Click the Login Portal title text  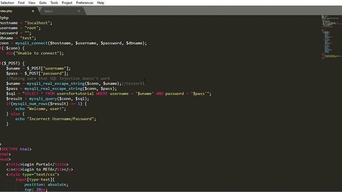36,164
